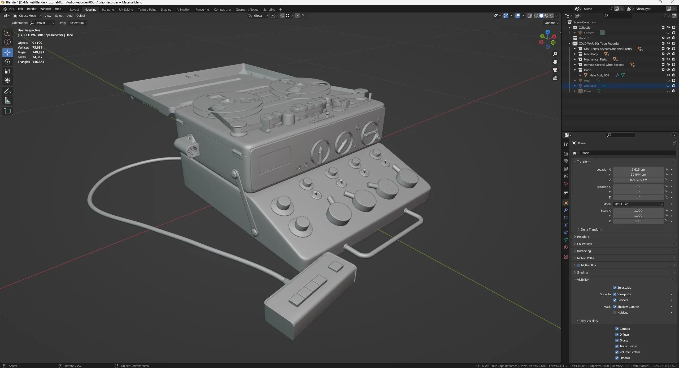Choose the Add Cube tool

pos(7,111)
